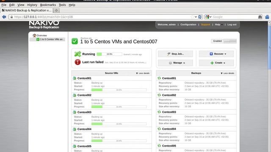
Task: Open the Bookmarks menu
Action: 48,5
